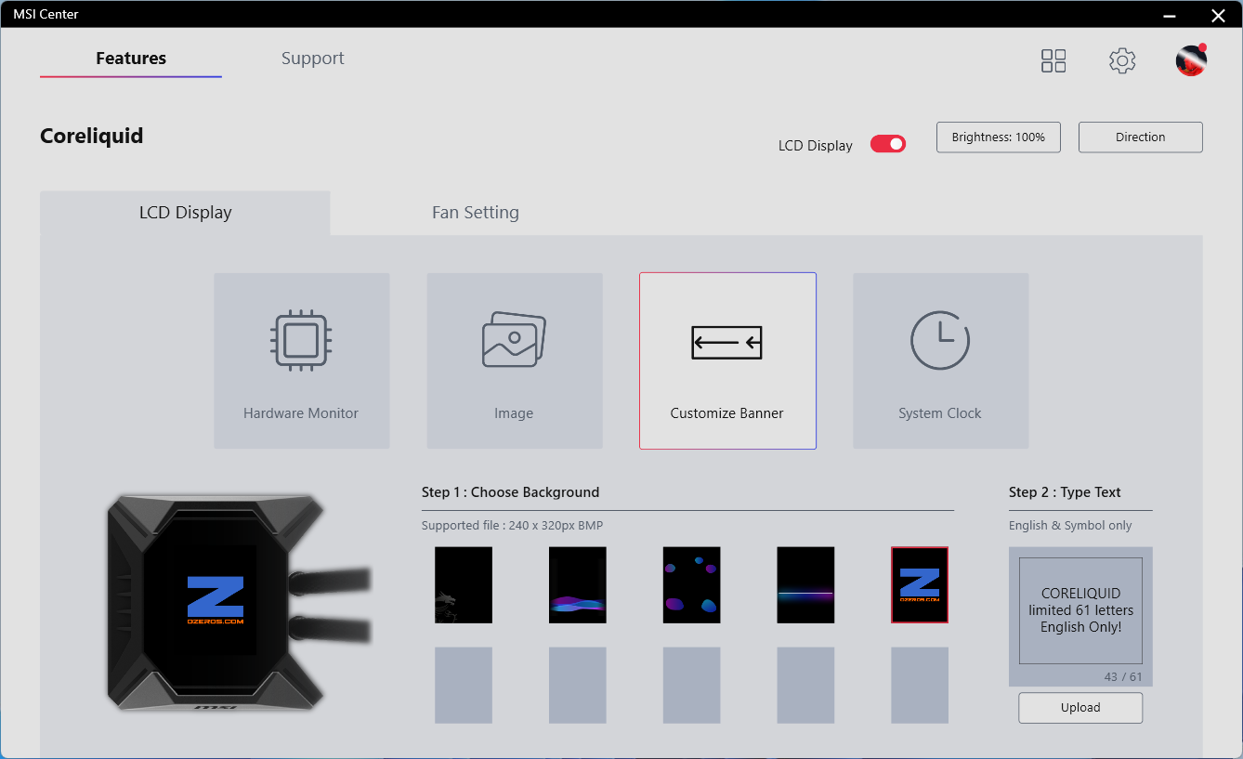Click the empty slot below the light line background
The image size is (1243, 759).
point(805,686)
